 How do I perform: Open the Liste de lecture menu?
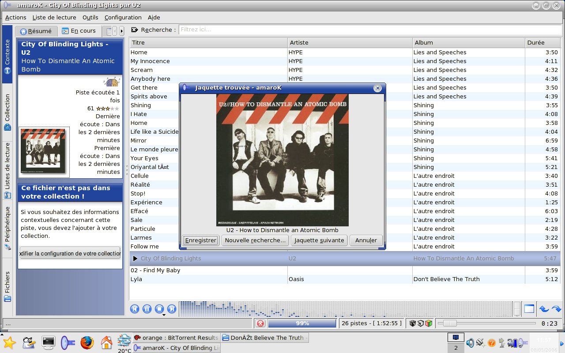[x=54, y=17]
